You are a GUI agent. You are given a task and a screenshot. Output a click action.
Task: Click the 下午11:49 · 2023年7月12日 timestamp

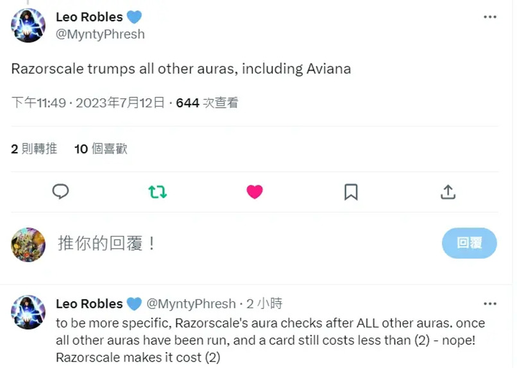coord(89,103)
